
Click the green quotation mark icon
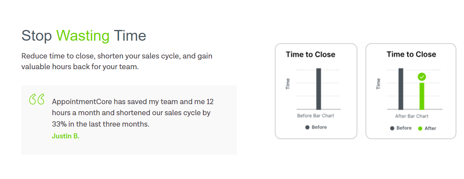tap(37, 99)
